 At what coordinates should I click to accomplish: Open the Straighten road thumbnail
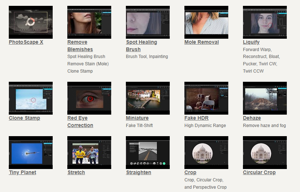coord(148,153)
